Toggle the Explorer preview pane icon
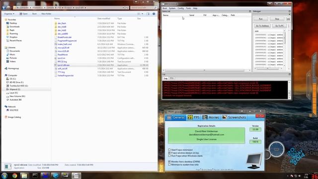The height and width of the screenshot is (179, 318). (x=148, y=14)
